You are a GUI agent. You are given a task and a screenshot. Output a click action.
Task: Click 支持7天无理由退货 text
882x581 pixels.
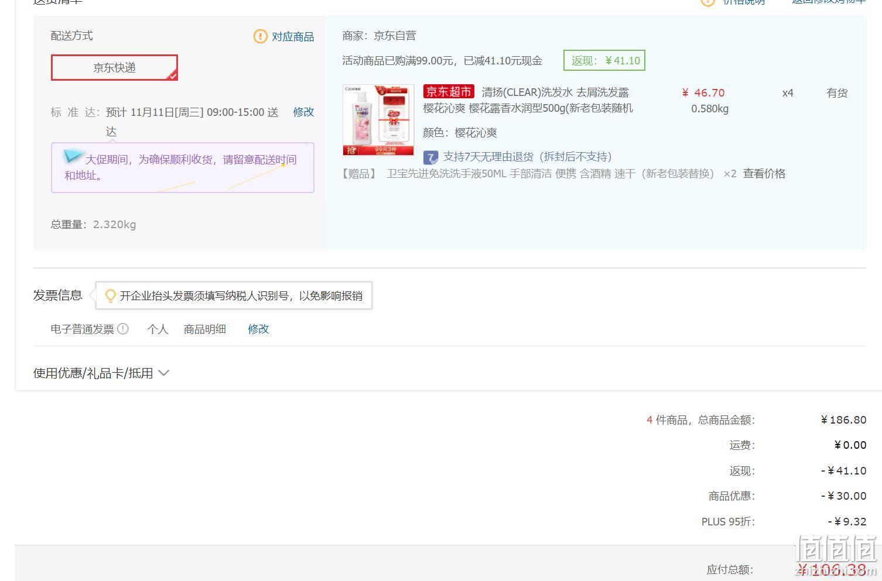527,157
